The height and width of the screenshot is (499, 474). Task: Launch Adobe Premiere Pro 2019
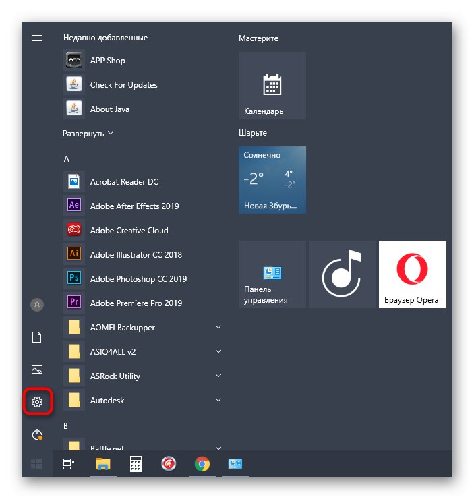coord(142,303)
